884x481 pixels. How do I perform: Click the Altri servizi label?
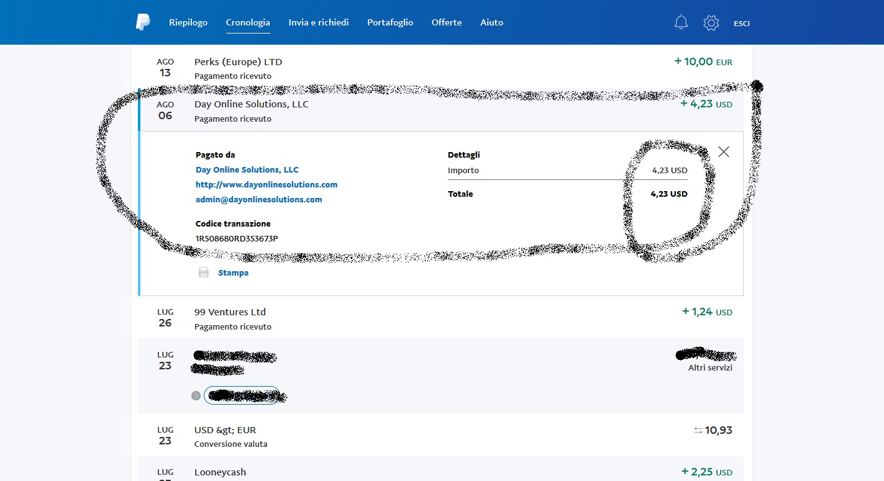point(710,367)
